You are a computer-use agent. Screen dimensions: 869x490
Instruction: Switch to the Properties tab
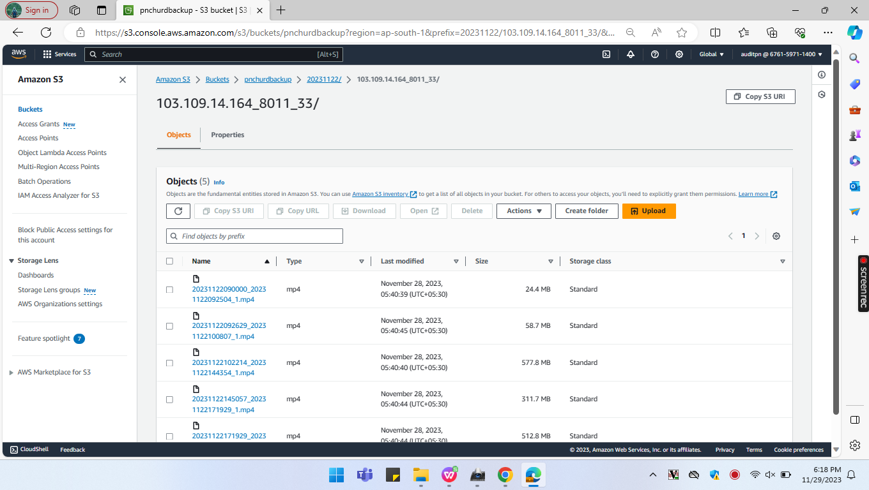click(227, 135)
